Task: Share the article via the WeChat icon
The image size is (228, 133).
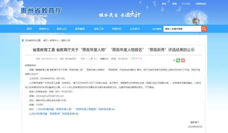Action: coord(178,60)
